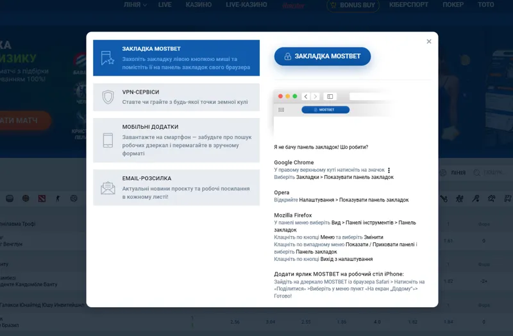Screen dimensions: 513x336
Task: Click the orange match button on the banner
Action: coord(24,121)
